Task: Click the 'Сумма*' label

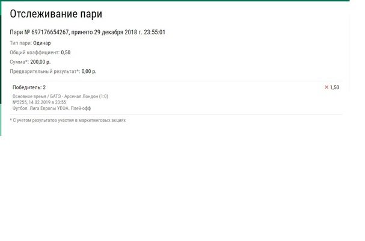Action: tap(19, 62)
